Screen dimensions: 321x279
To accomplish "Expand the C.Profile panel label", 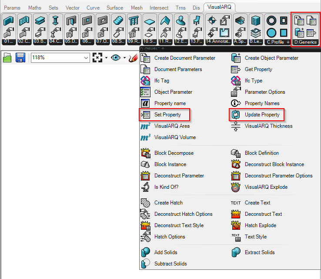I will pos(278,42).
